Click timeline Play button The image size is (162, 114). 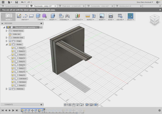coord(13,110)
